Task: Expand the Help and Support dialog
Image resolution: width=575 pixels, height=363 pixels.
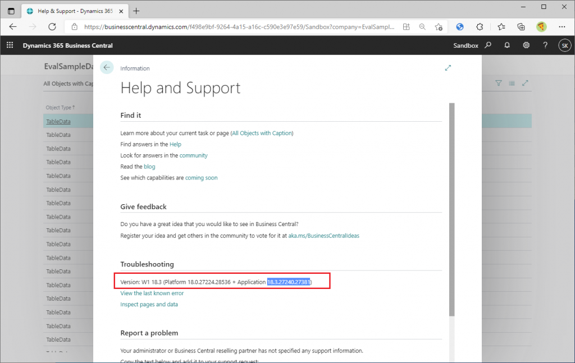Action: coord(448,68)
